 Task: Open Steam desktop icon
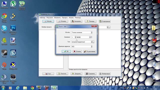click(4, 53)
